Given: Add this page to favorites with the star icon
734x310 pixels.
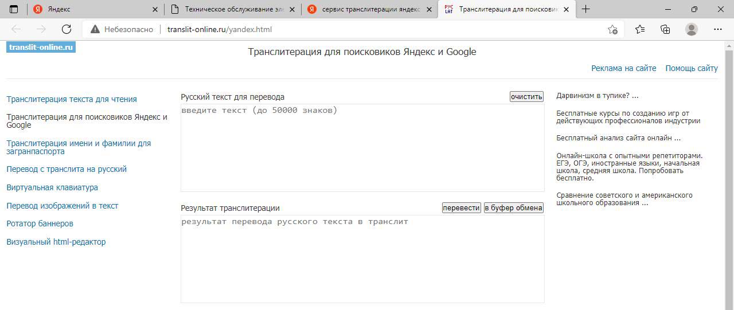Looking at the screenshot, I should tap(612, 29).
